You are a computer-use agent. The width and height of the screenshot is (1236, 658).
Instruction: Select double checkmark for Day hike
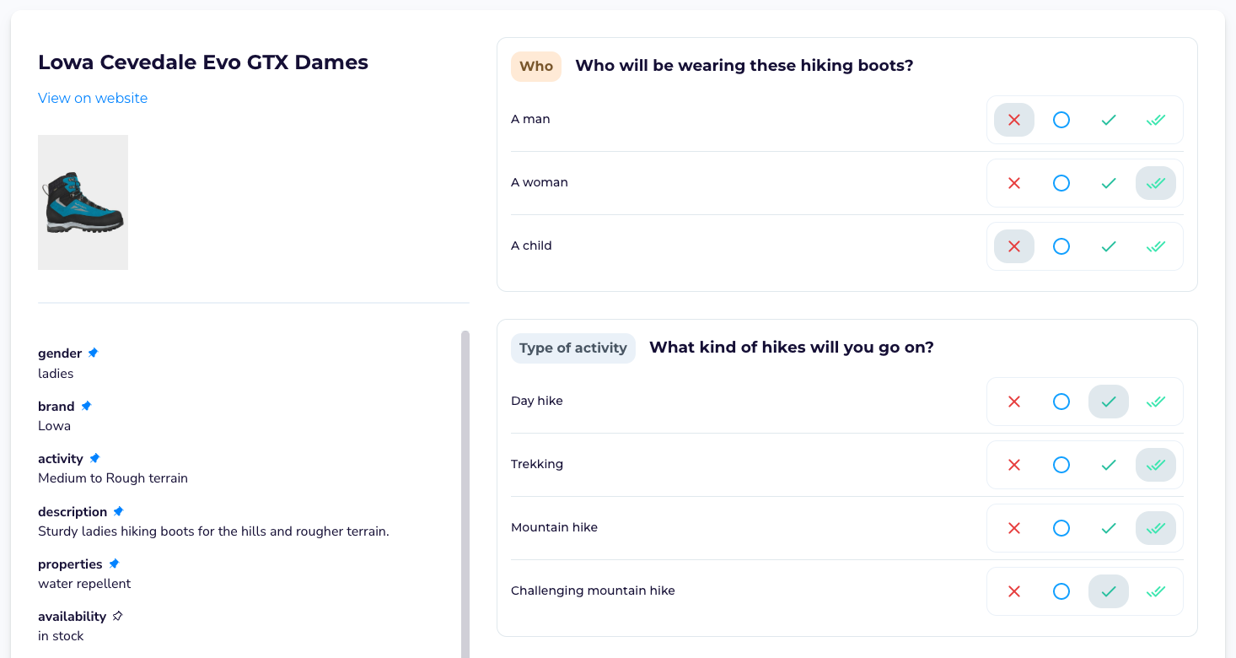pos(1156,402)
